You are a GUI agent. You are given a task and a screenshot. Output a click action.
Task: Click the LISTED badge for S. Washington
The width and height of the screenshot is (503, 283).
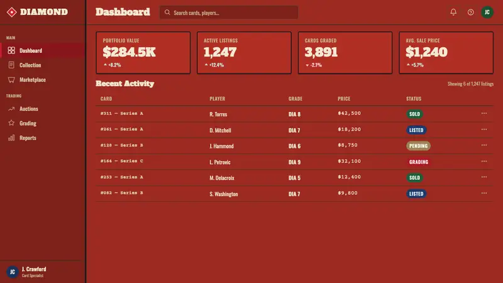(x=416, y=194)
